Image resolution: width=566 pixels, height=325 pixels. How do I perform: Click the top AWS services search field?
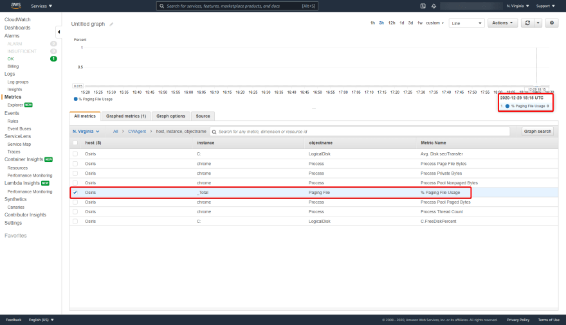click(237, 6)
